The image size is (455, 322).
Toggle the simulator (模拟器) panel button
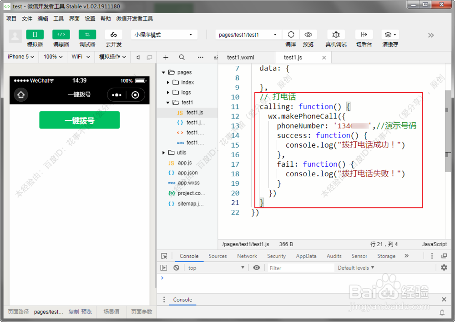point(35,35)
